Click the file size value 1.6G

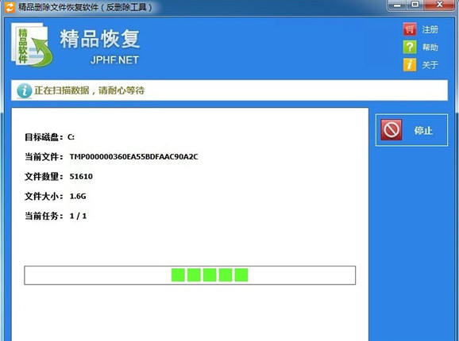pos(78,197)
